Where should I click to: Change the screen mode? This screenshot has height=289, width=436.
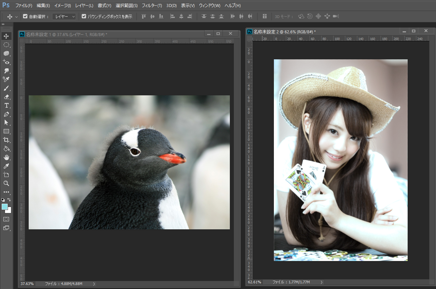6,228
